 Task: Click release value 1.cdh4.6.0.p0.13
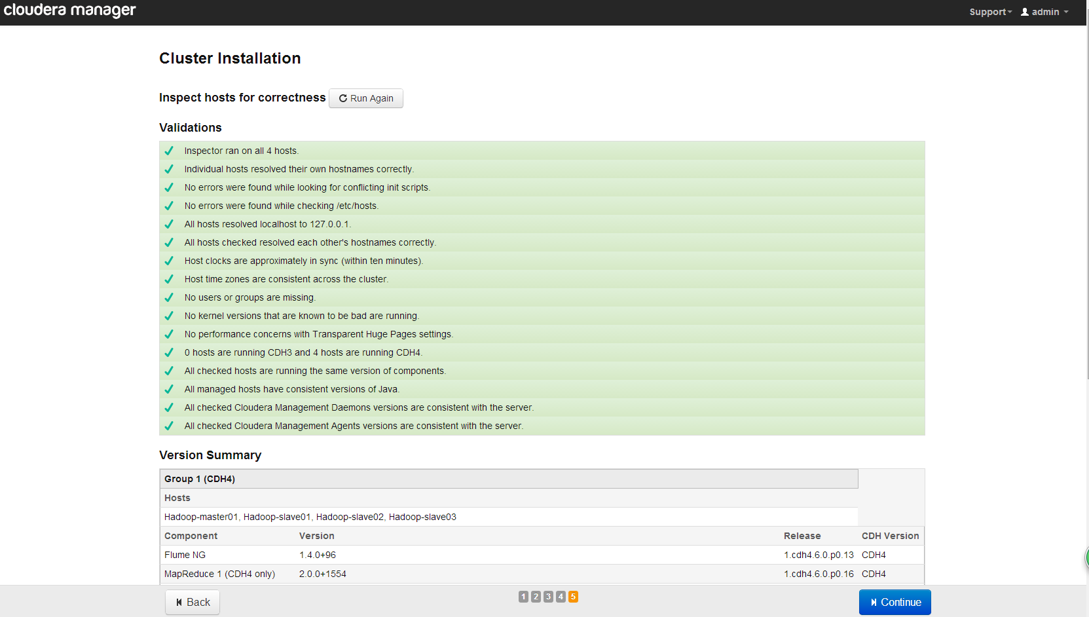coord(819,555)
